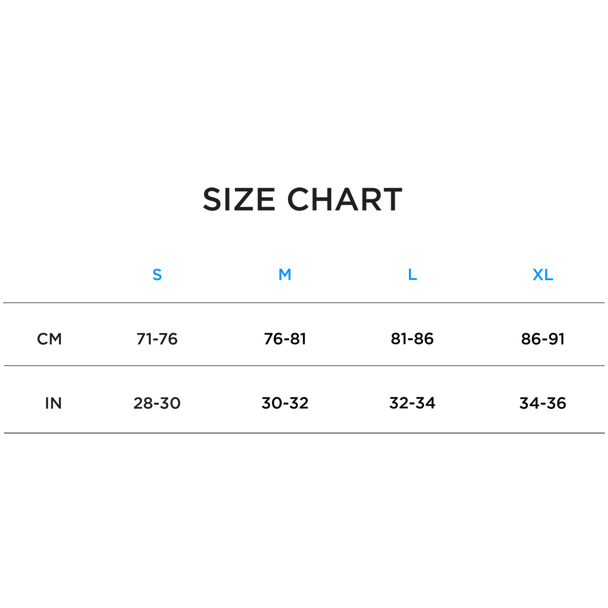Viewport: 608px width, 608px height.
Task: Select the 28-30 inch value
Action: pyautogui.click(x=157, y=403)
